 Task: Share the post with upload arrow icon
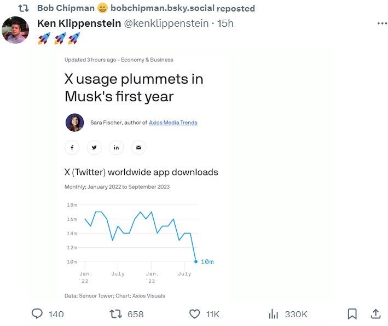pyautogui.click(x=375, y=313)
